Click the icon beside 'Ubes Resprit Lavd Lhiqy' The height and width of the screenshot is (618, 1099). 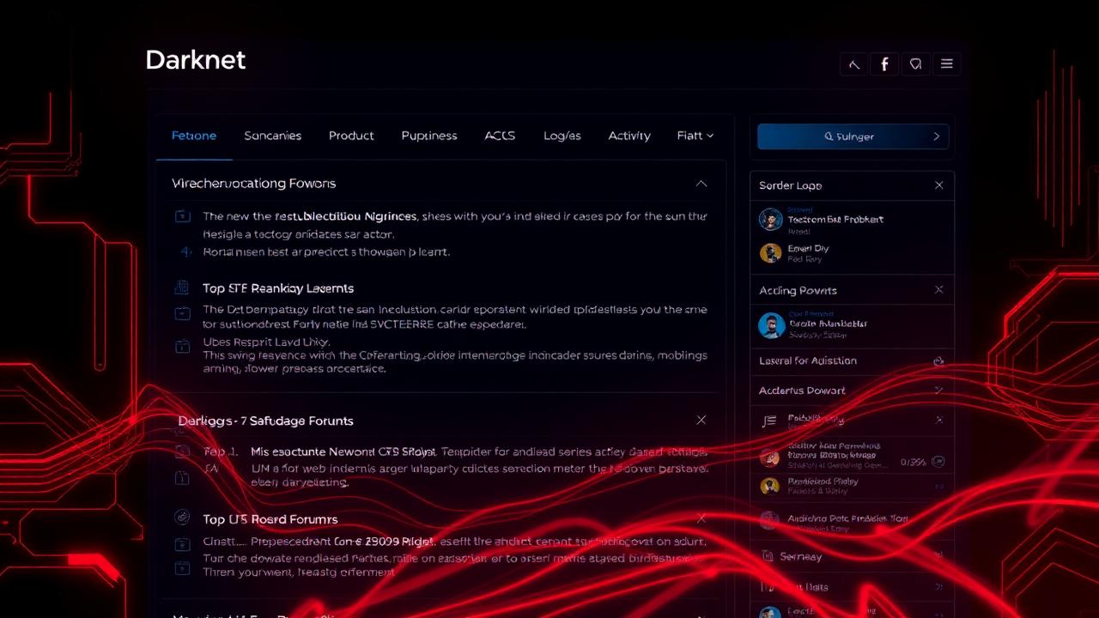[182, 347]
